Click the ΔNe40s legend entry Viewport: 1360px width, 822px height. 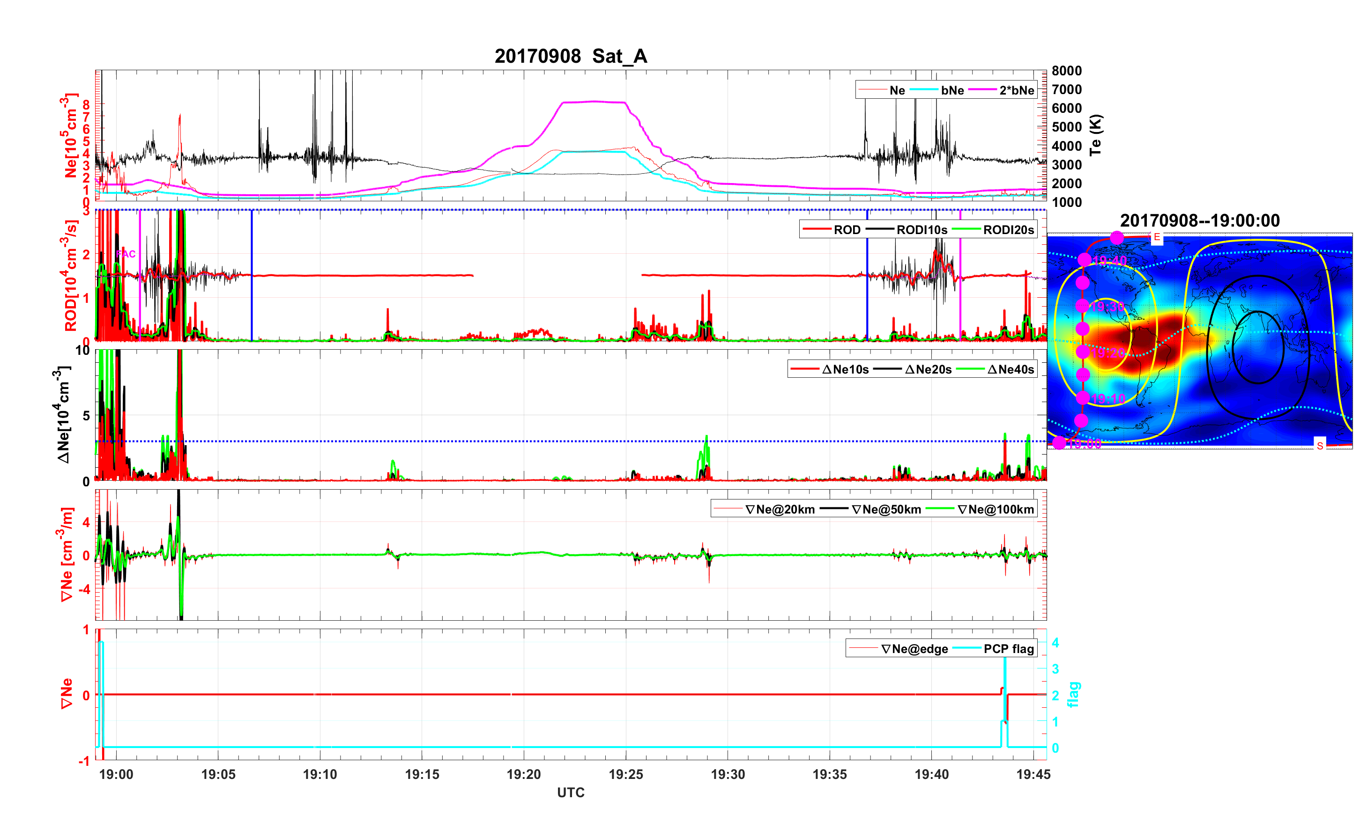pyautogui.click(x=1010, y=370)
